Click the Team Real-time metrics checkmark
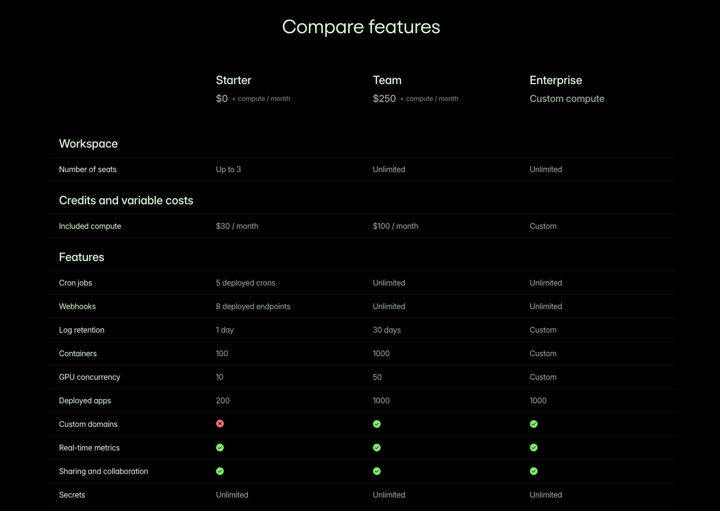720x511 pixels. click(x=377, y=448)
